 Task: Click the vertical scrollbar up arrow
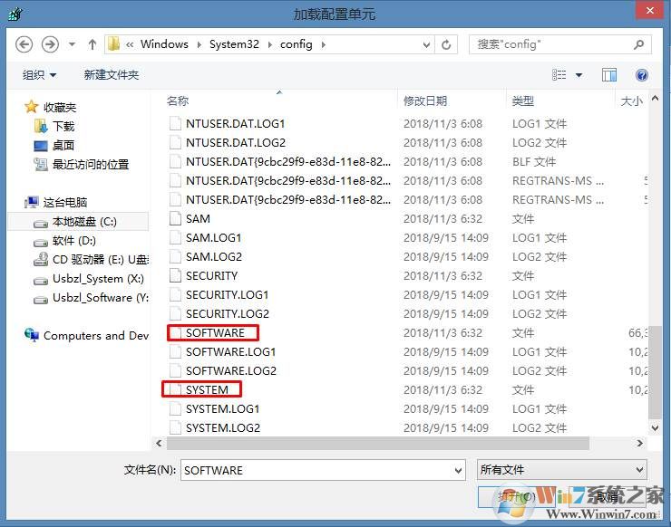coord(655,99)
